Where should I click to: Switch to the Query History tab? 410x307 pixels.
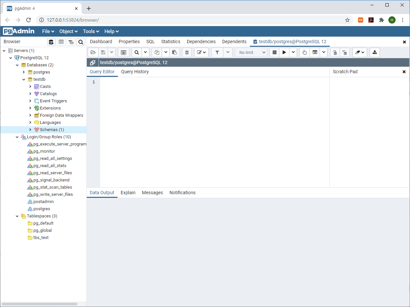135,72
